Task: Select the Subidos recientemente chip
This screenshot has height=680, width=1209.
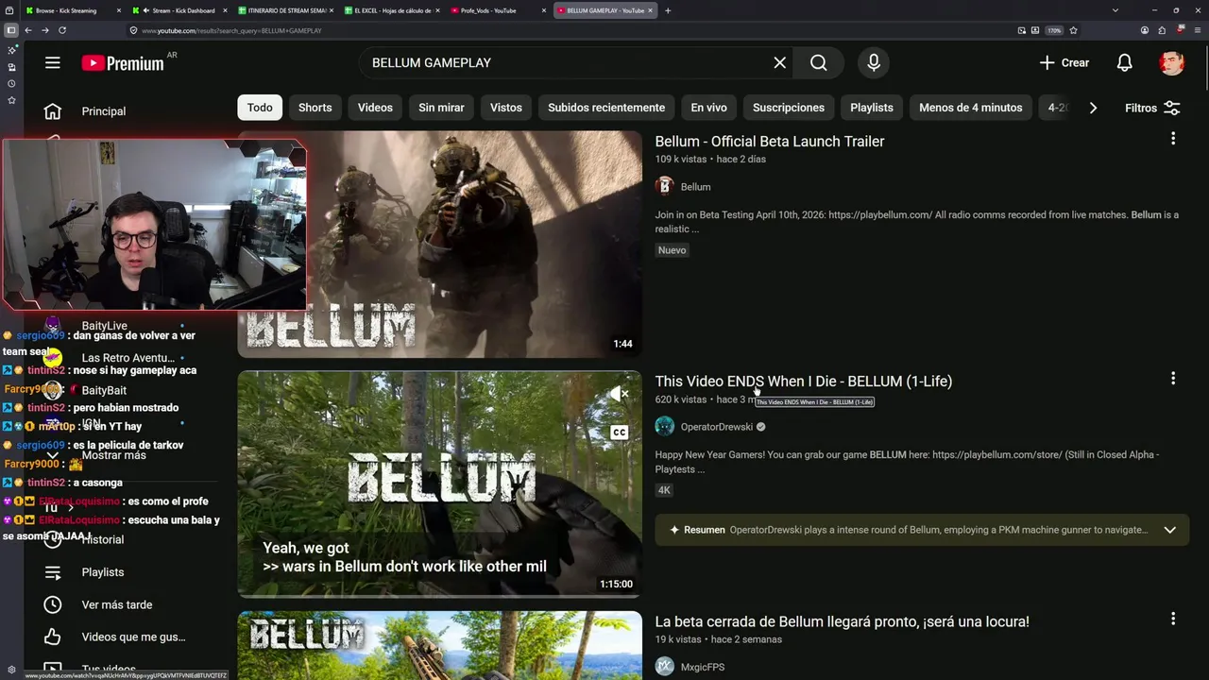Action: 606,108
